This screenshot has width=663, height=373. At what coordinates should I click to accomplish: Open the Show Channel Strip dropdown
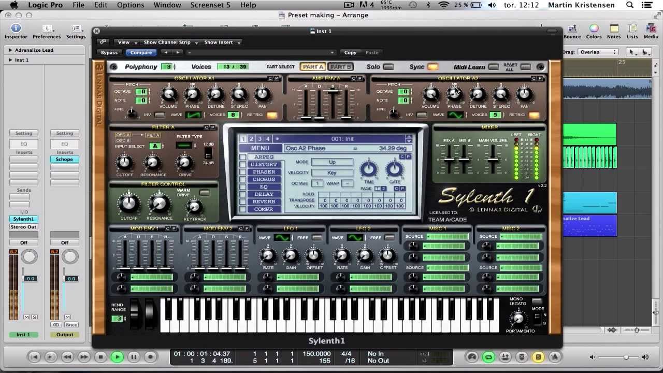pos(170,42)
